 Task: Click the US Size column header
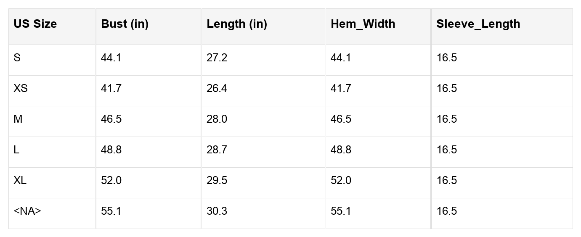pyautogui.click(x=35, y=24)
